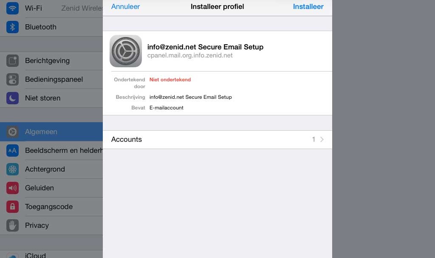Open the Geluiden speaker icon
The width and height of the screenshot is (435, 258).
[12, 188]
